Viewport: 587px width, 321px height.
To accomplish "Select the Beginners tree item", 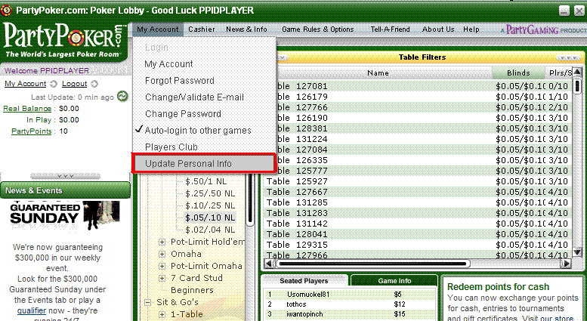I will (x=192, y=290).
